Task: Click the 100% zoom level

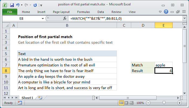Action: point(140,103)
